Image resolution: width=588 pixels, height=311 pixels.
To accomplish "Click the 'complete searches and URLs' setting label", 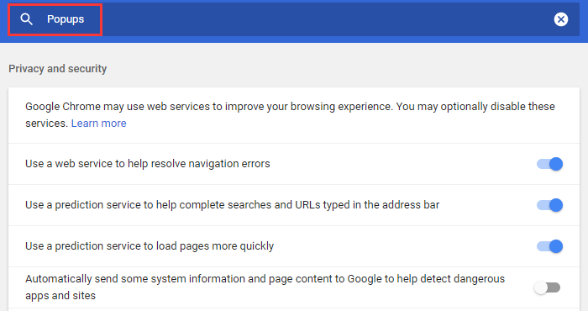I will point(232,205).
